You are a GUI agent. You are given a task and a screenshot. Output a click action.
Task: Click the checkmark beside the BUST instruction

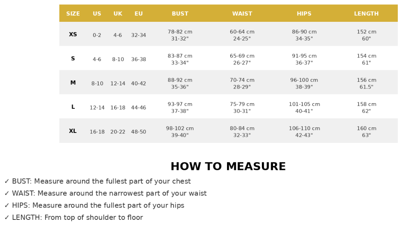coord(7,181)
